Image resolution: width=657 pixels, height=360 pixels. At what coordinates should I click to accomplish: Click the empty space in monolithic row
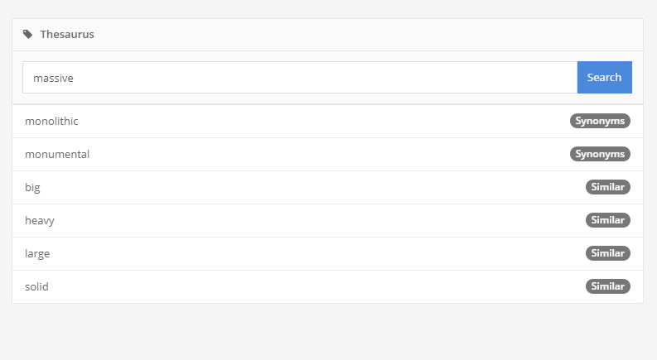pos(323,122)
